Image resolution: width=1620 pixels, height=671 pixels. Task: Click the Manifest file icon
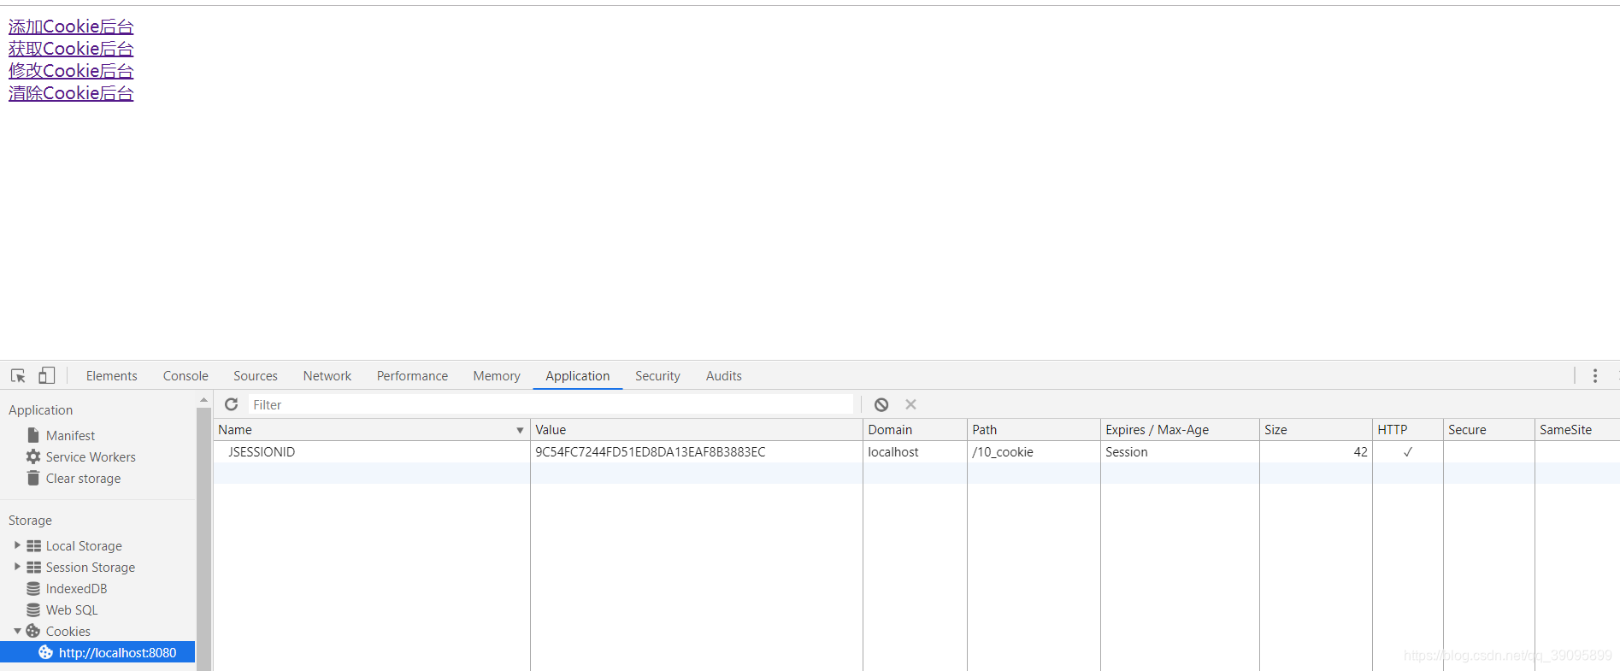tap(33, 435)
